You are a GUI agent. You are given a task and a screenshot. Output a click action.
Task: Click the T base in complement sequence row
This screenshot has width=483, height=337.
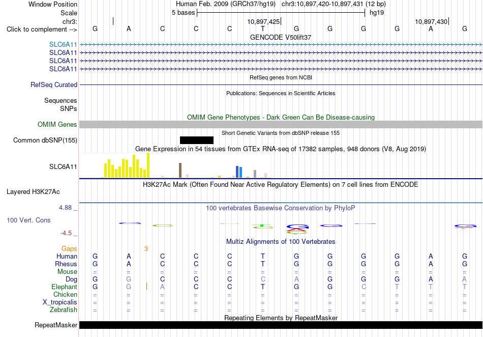click(x=263, y=29)
